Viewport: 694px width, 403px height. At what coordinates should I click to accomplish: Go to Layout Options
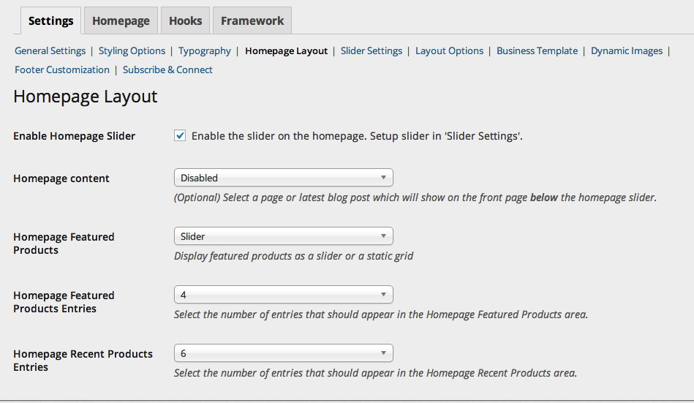[x=449, y=50]
